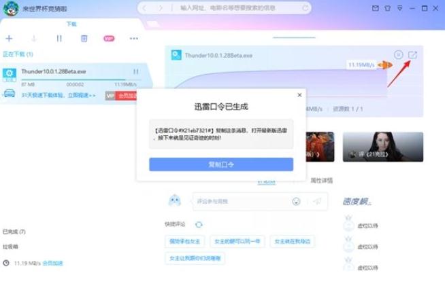Refresh the 快捷评论 quick comments
The width and height of the screenshot is (445, 290).
coord(199,224)
